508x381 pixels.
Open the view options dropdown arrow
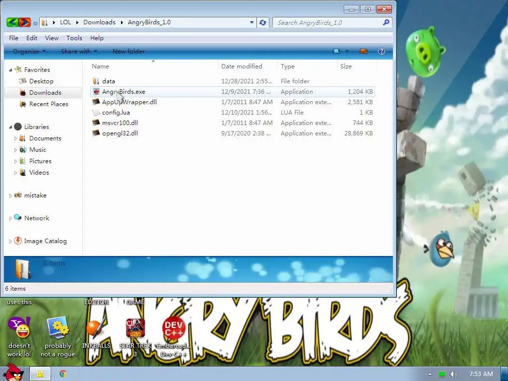tap(347, 51)
